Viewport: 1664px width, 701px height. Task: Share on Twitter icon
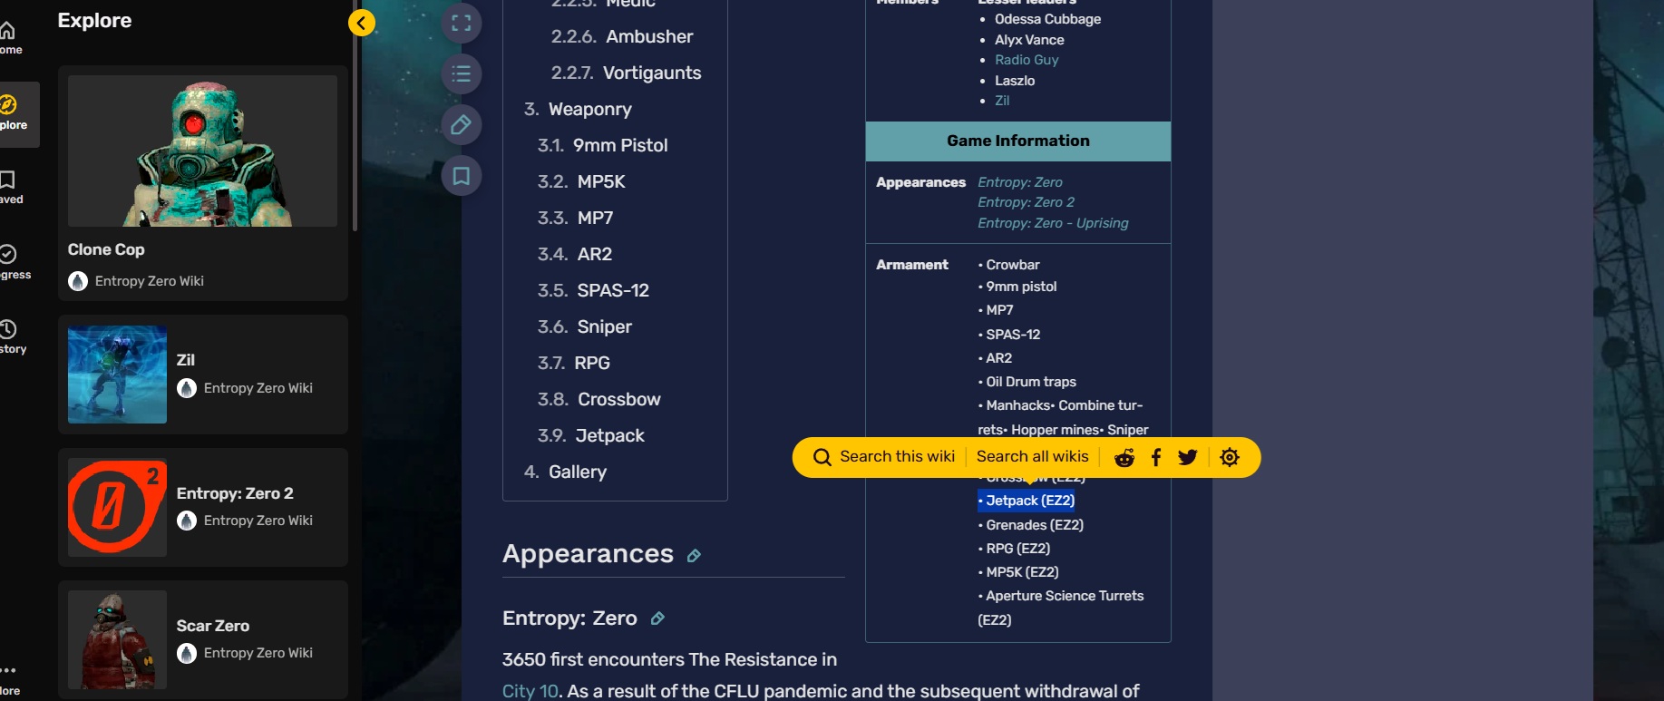tap(1188, 457)
